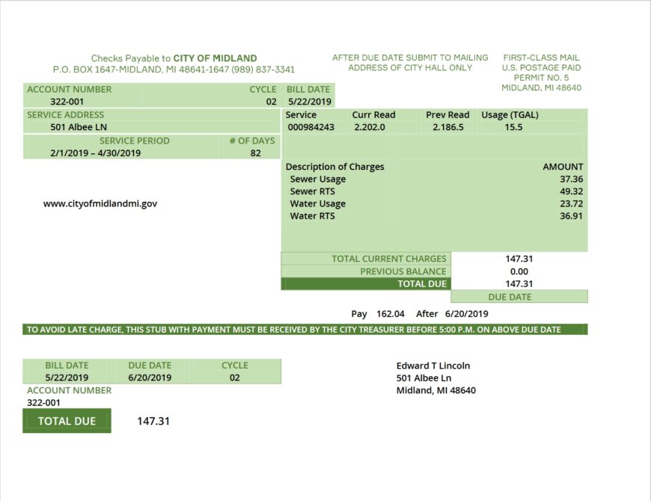Click the CITY OF MIDLAND payee heading
The width and height of the screenshot is (651, 501).
[216, 58]
